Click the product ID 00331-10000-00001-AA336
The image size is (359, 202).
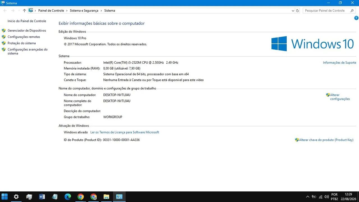[x=121, y=140]
